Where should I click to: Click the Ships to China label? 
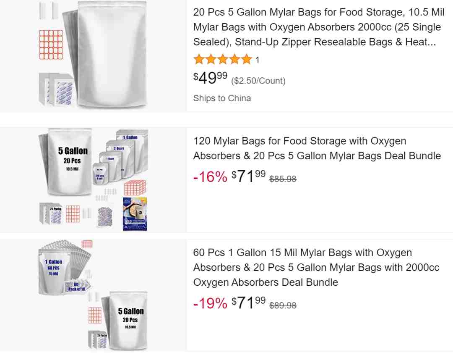coord(222,98)
